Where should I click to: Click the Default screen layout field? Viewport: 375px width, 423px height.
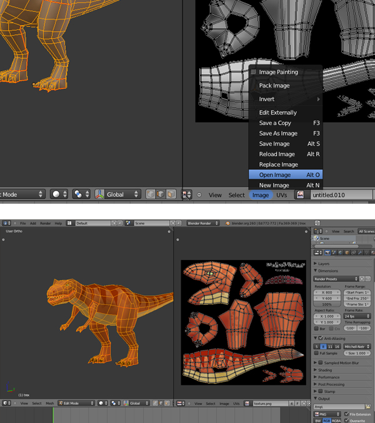(x=92, y=223)
